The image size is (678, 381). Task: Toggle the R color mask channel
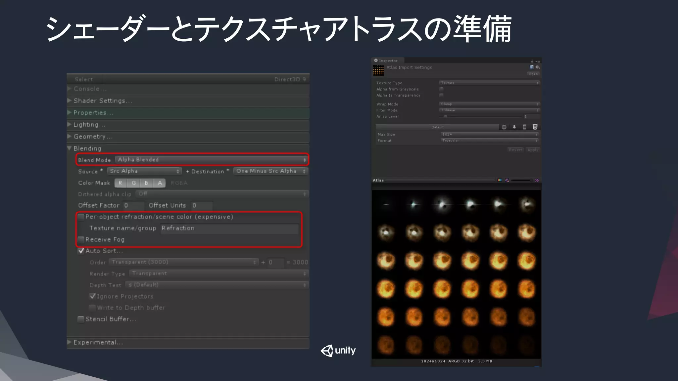pyautogui.click(x=121, y=183)
